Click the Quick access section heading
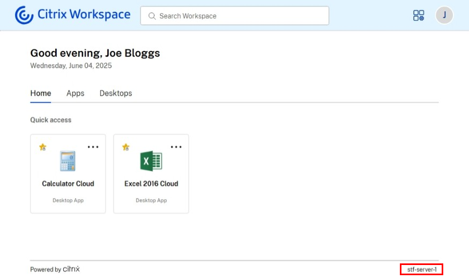The width and height of the screenshot is (469, 280). click(x=51, y=120)
